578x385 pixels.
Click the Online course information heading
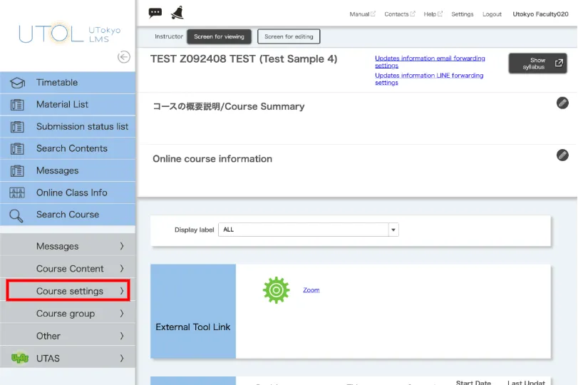click(x=212, y=159)
